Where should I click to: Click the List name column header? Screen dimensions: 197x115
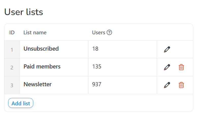click(x=35, y=33)
